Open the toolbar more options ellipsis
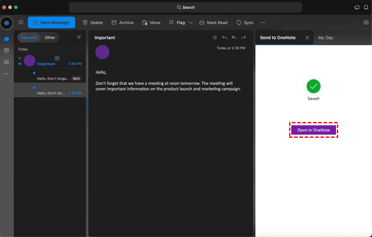The height and width of the screenshot is (237, 372). pyautogui.click(x=263, y=22)
